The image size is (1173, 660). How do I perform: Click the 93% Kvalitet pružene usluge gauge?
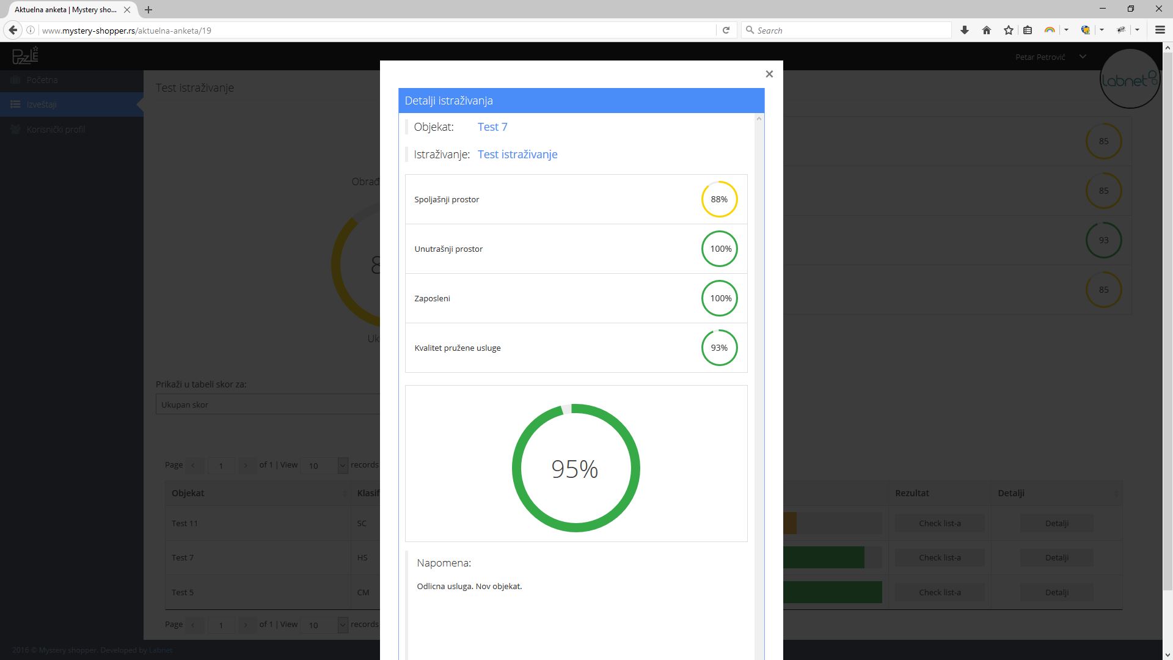coord(719,348)
